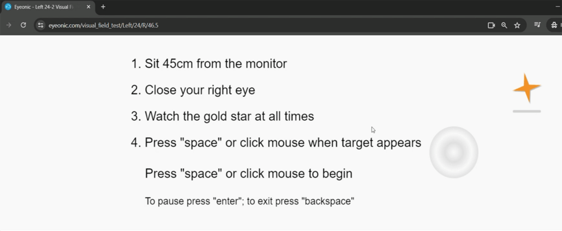Open the media controls icon
Screen dimensions: 562x231
coord(537,25)
